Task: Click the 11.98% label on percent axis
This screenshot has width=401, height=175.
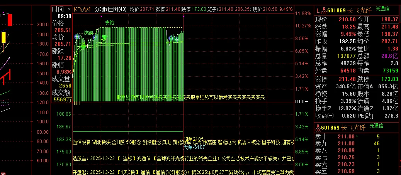Action: point(303,13)
